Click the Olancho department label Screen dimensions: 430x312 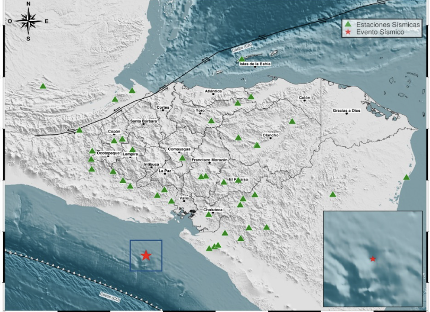point(270,135)
